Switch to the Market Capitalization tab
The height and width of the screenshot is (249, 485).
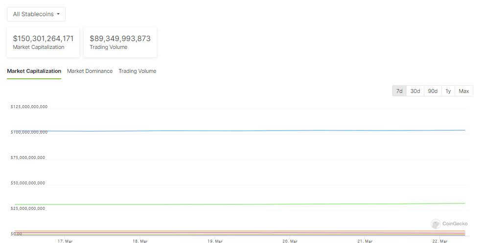[34, 71]
